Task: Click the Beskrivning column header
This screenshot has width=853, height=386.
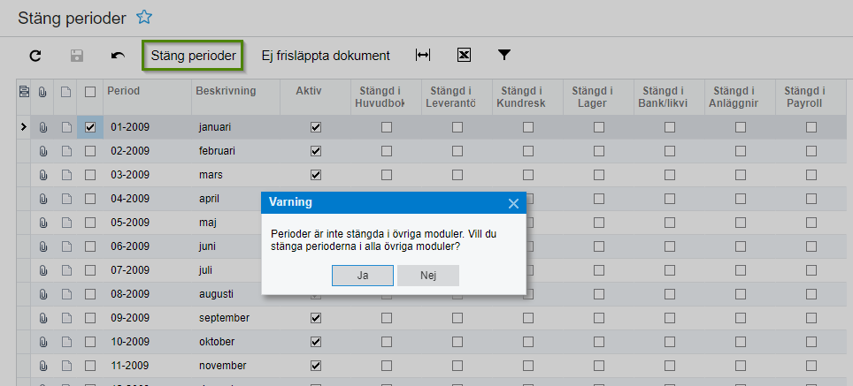Action: (x=225, y=91)
